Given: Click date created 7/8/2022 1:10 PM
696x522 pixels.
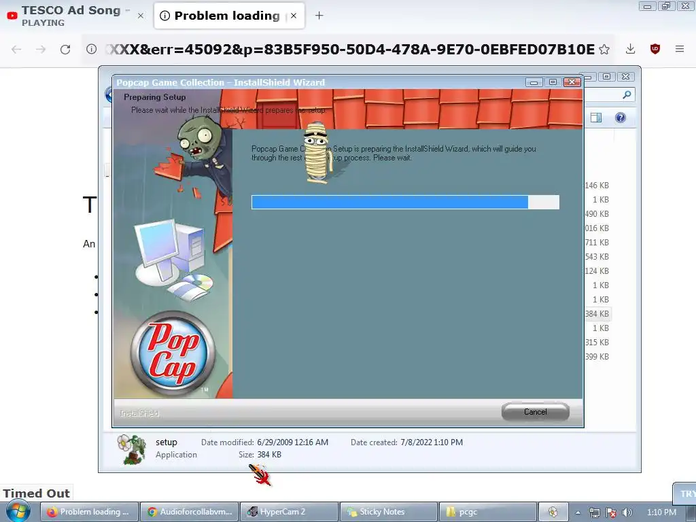Looking at the screenshot, I should point(432,442).
